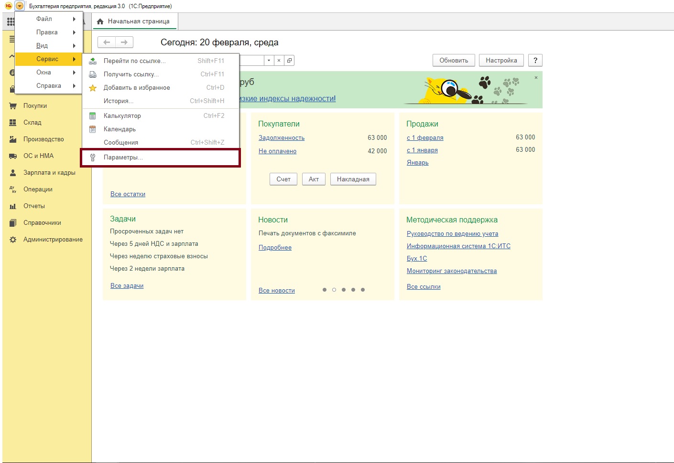The image size is (674, 463).
Task: Select the second news carousel dot
Action: click(334, 290)
